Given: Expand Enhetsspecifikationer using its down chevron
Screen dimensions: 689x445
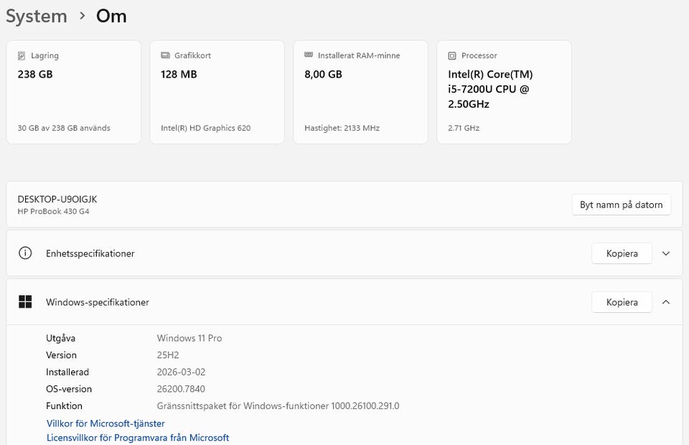Looking at the screenshot, I should pos(666,253).
